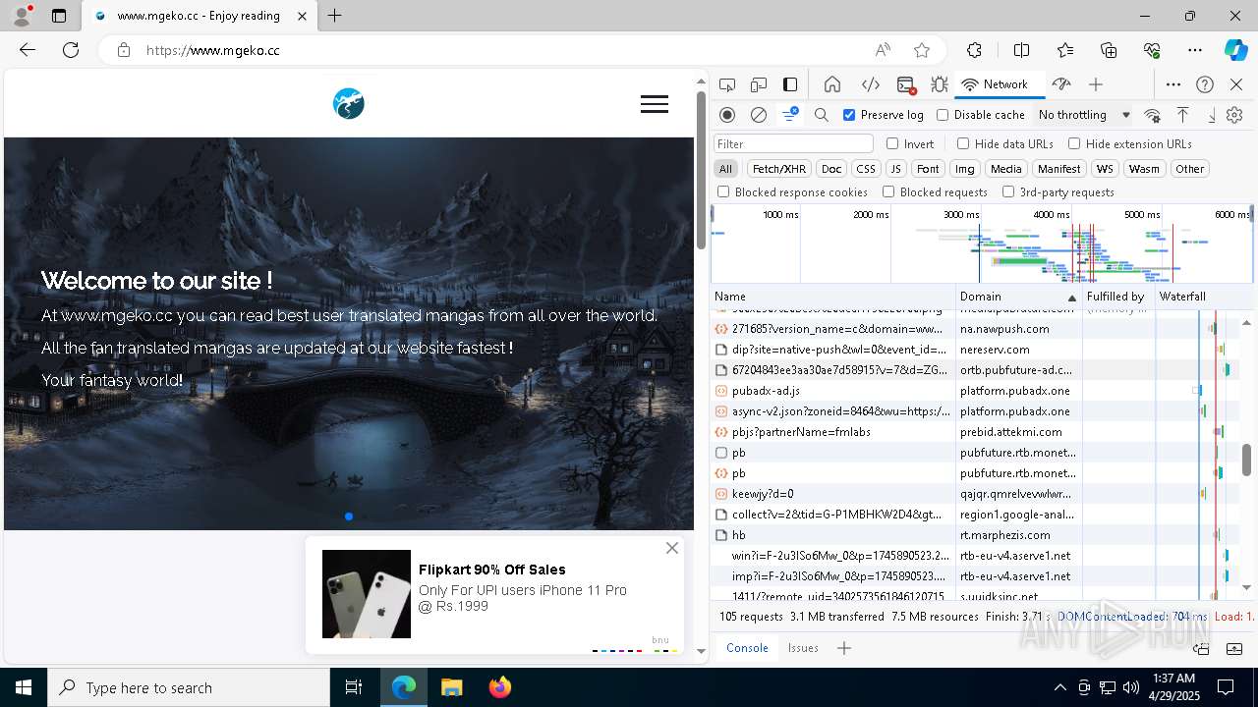Check Blocked response cookies
The image size is (1258, 707).
pyautogui.click(x=723, y=192)
